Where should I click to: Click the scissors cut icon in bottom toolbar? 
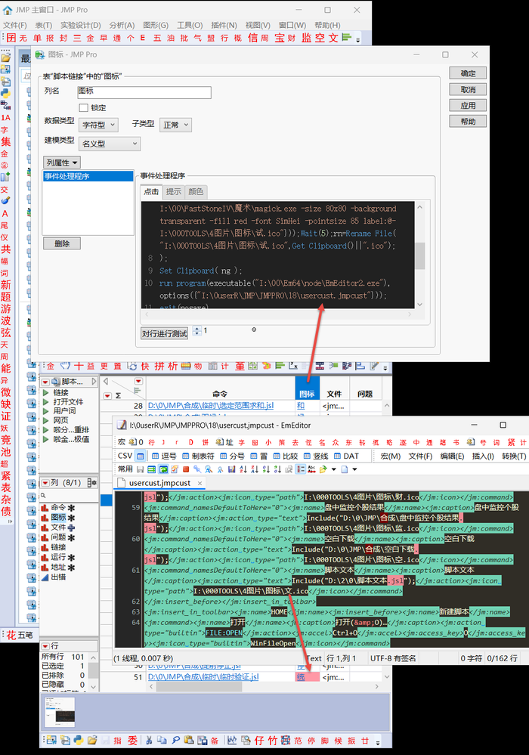click(x=149, y=740)
